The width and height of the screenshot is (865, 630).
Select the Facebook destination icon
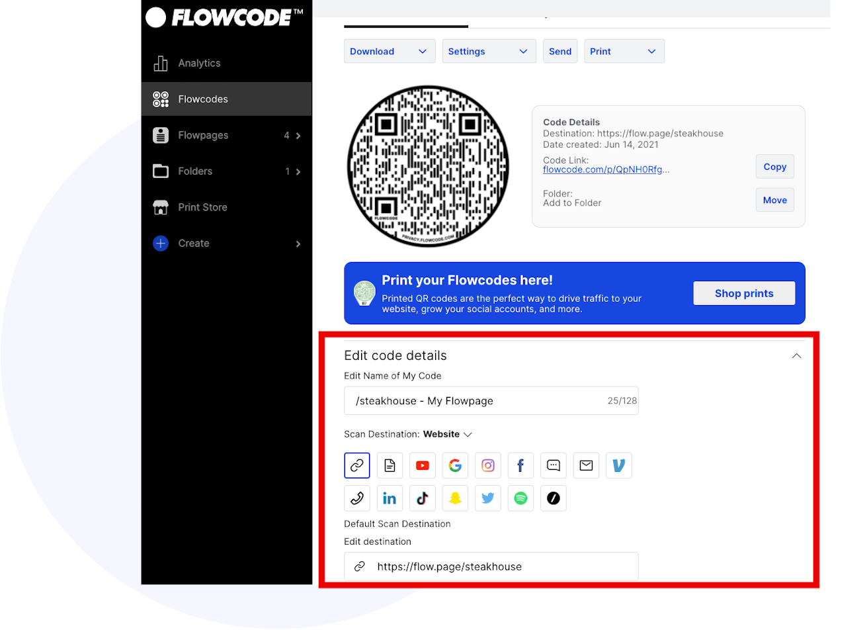coord(520,465)
